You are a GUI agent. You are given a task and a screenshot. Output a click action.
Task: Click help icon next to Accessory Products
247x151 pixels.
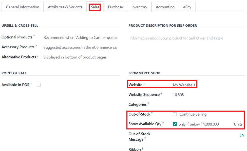click(x=36, y=46)
